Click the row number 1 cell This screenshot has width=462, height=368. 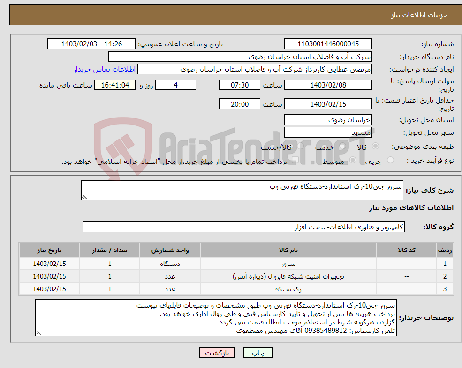coord(445,264)
